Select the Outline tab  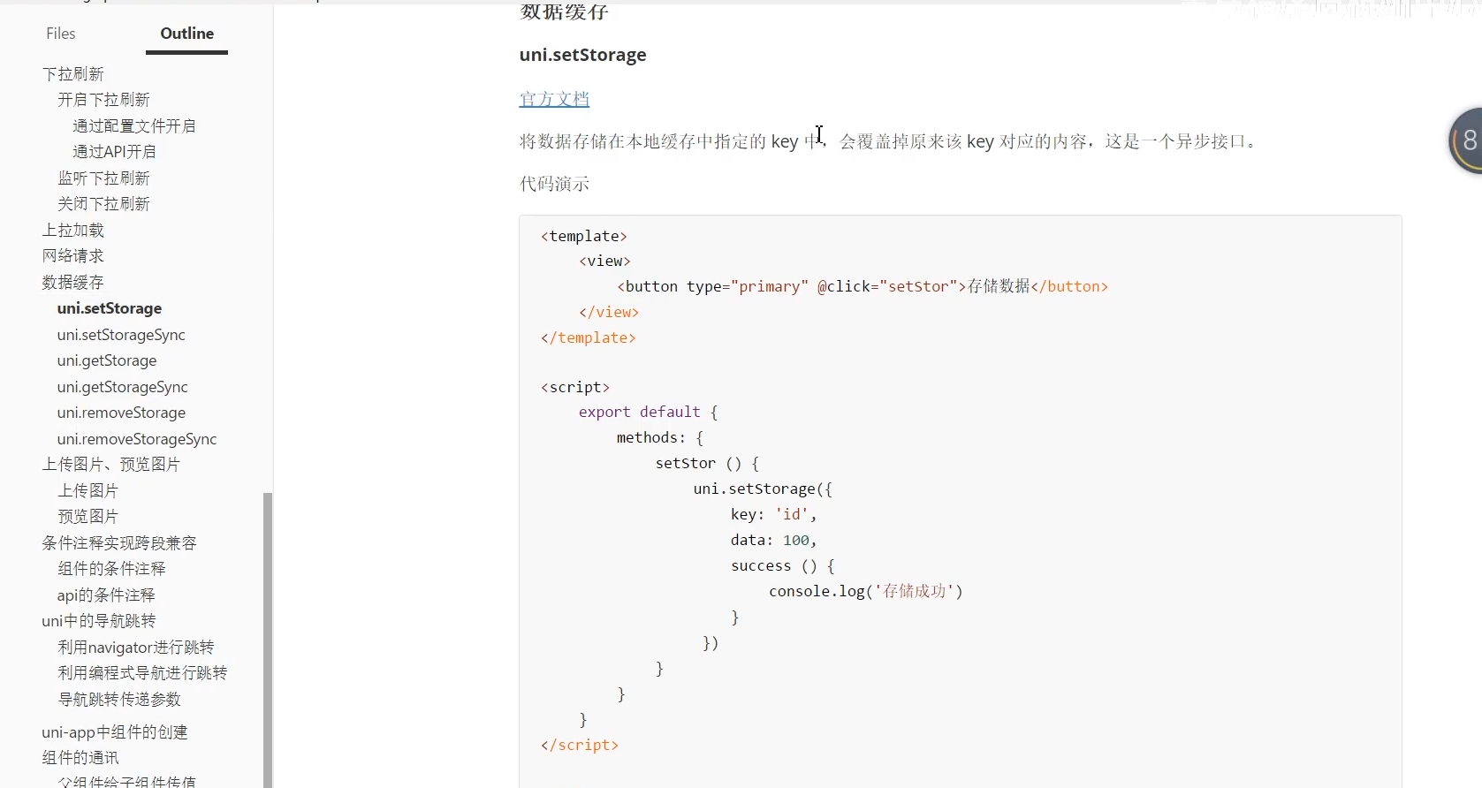(186, 34)
